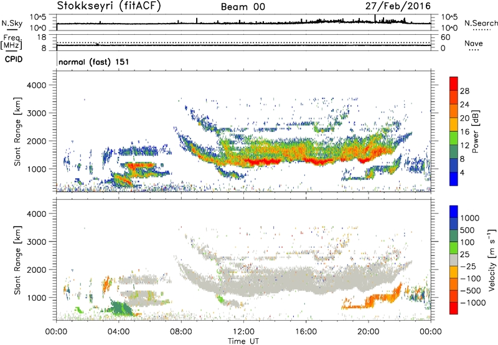This screenshot has height=345, width=498.
Task: Click the Nave legend label
Action: (473, 44)
